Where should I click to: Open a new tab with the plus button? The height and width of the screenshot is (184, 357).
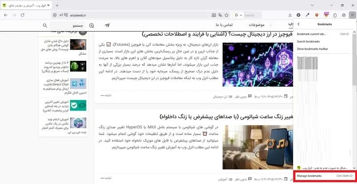pos(57,5)
